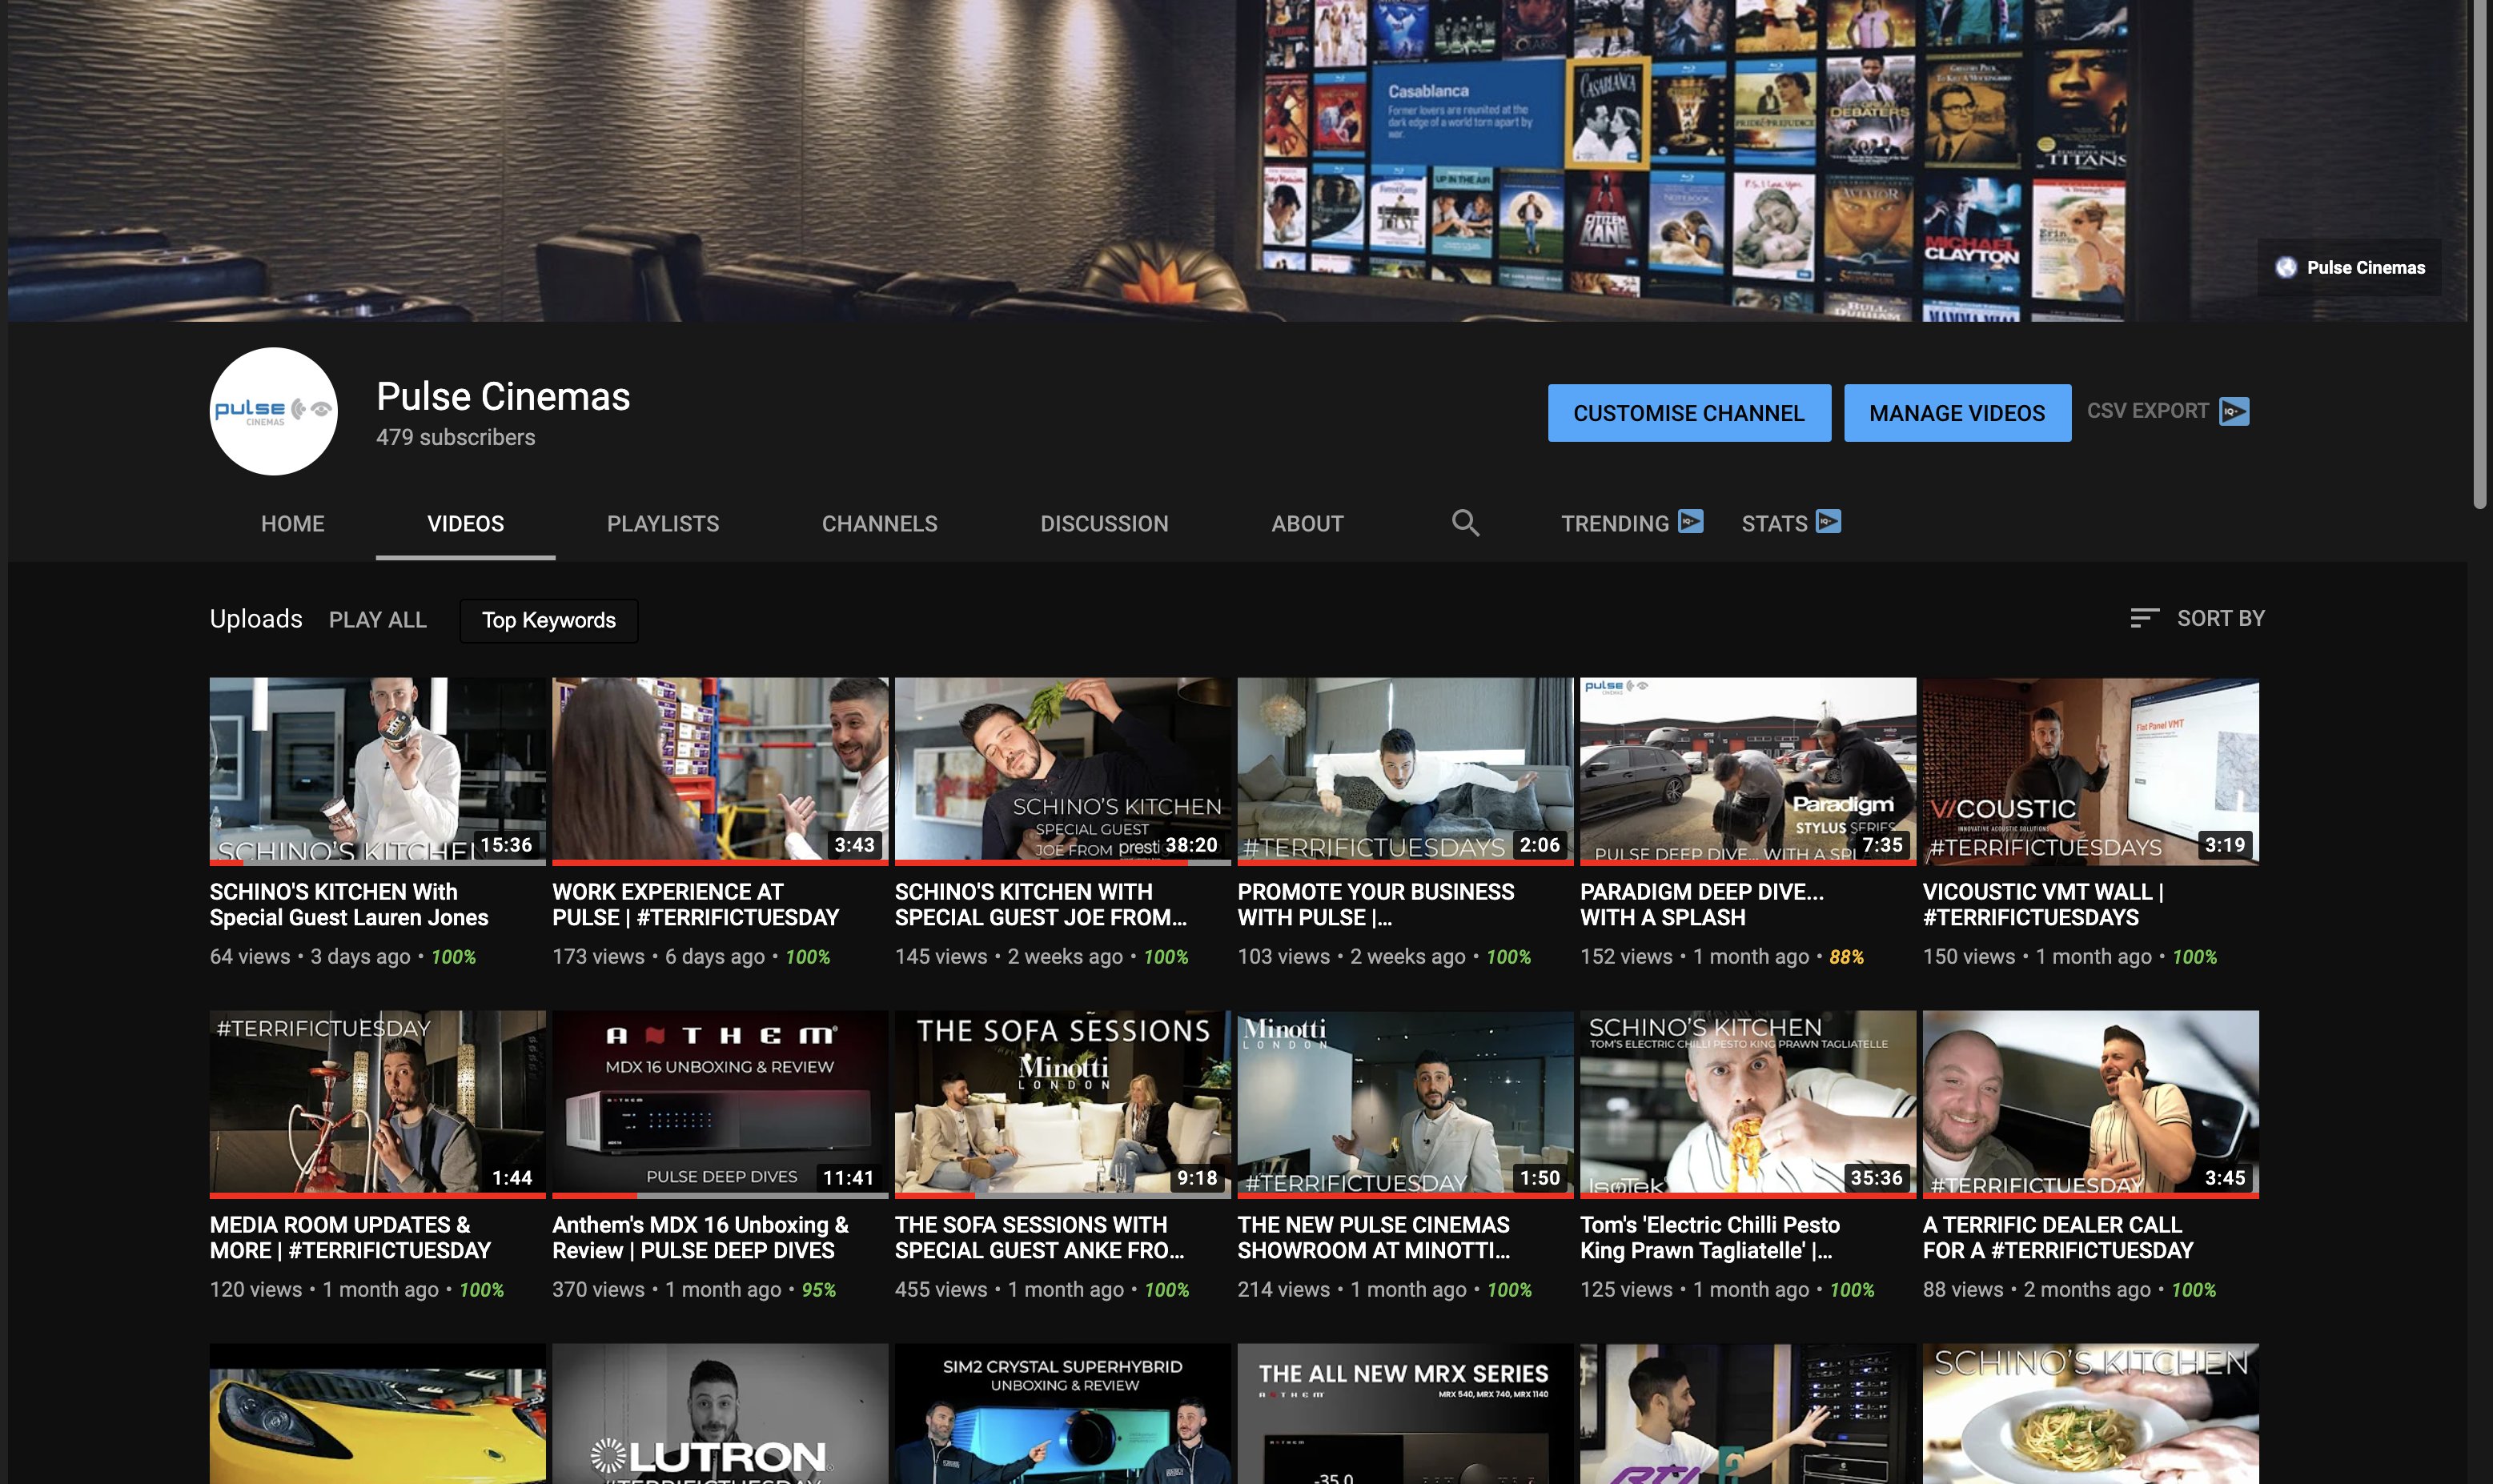The height and width of the screenshot is (1484, 2493).
Task: Click title 'PARADIGM DEEP DIVE... WITH A SPLASH'
Action: [x=1702, y=904]
